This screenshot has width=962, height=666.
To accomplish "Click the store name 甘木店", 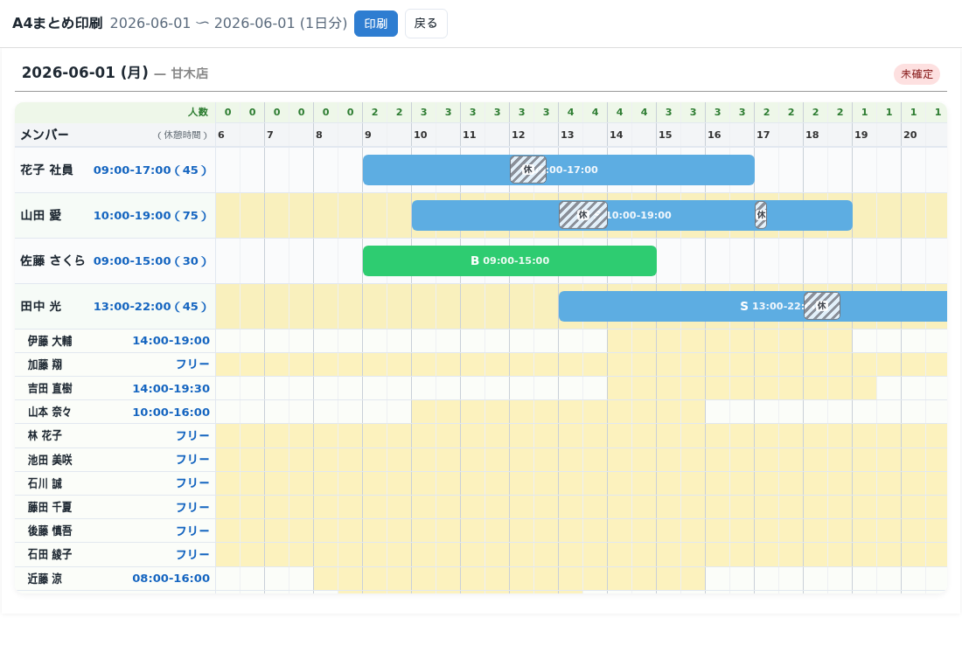I will click(x=190, y=73).
